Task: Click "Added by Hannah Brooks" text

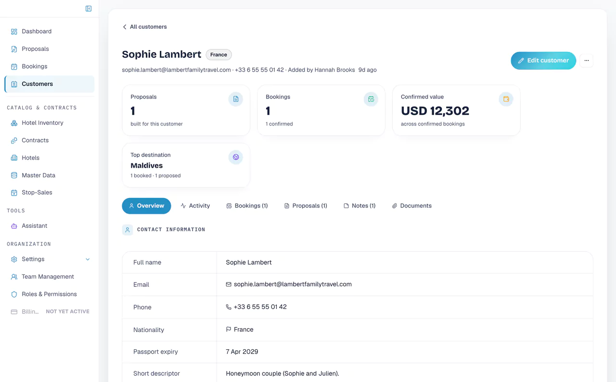Action: pos(321,70)
